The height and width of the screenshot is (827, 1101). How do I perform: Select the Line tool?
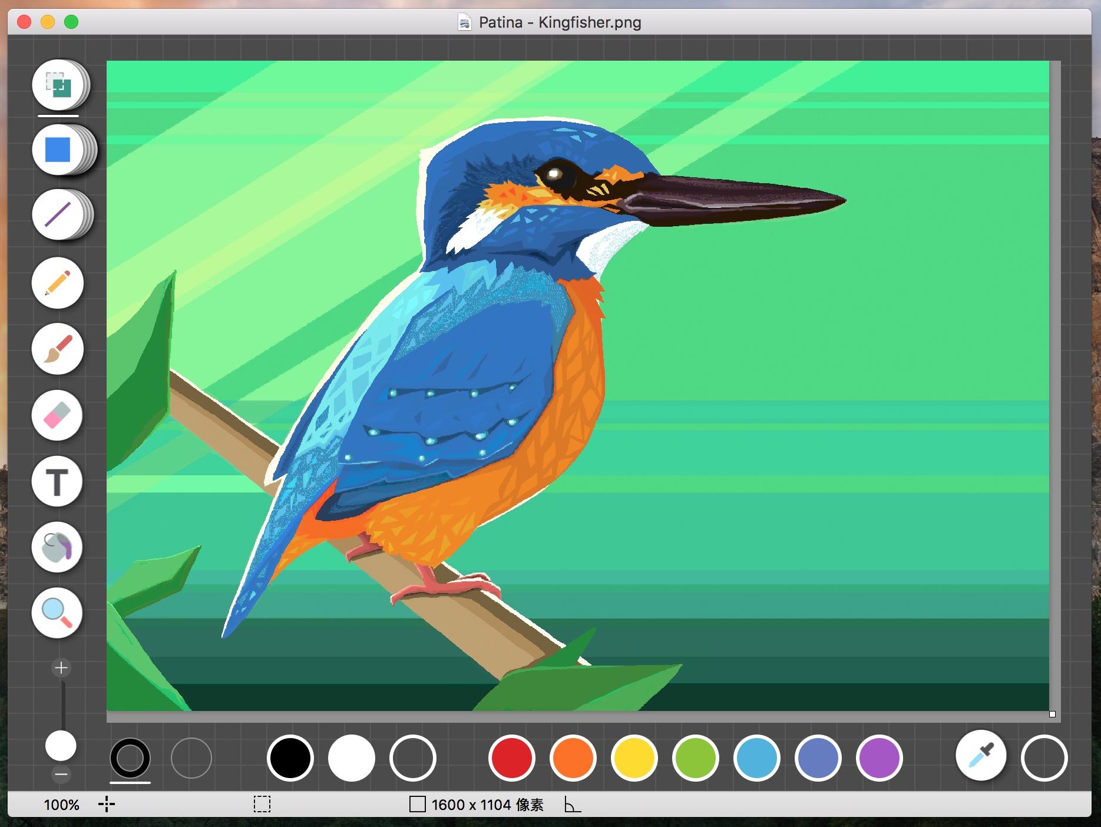(58, 214)
